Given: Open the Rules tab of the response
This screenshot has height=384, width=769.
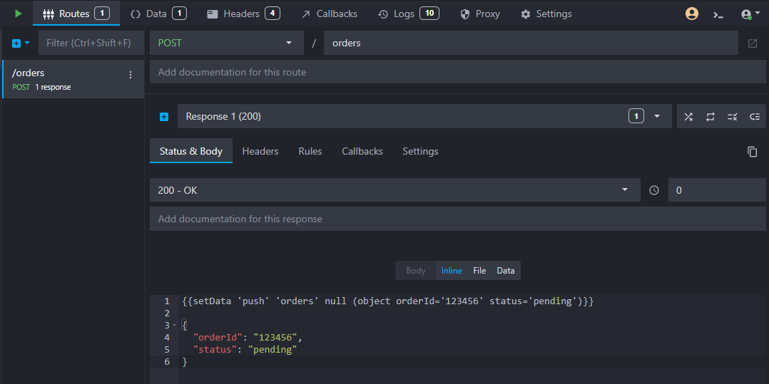Looking at the screenshot, I should (310, 151).
